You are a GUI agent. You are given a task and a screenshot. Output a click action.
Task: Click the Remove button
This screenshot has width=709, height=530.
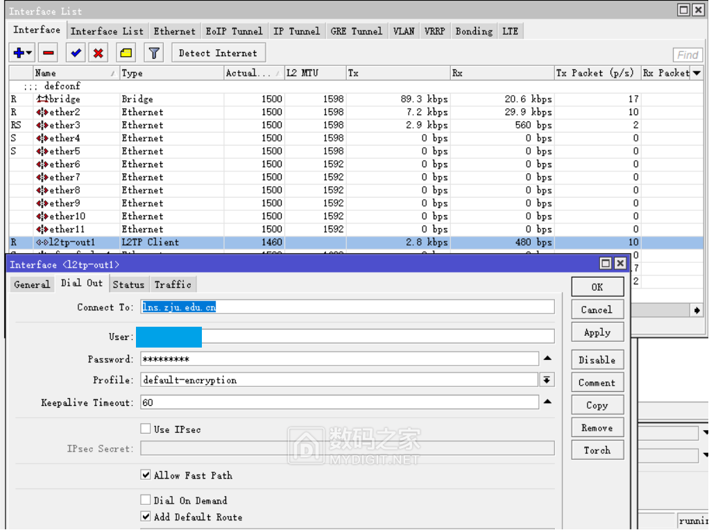click(597, 427)
